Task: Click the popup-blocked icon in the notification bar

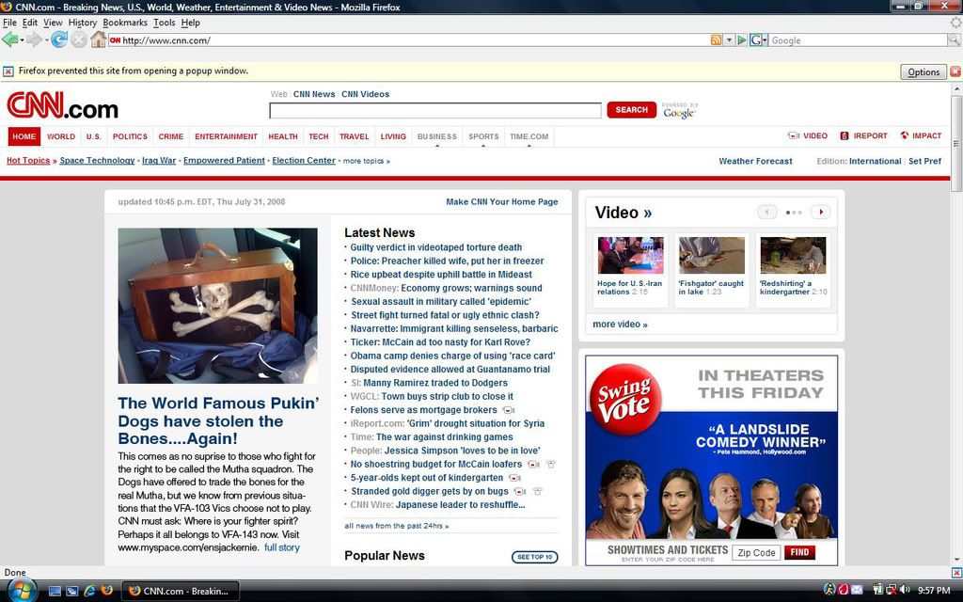Action: point(8,71)
